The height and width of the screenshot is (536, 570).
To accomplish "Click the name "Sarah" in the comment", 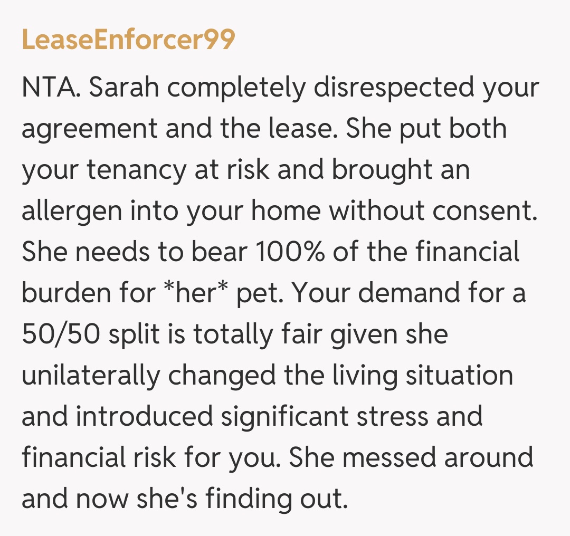I will (x=124, y=88).
